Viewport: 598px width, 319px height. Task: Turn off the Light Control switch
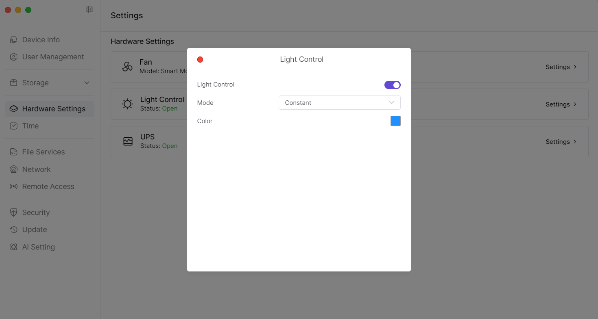pyautogui.click(x=392, y=85)
